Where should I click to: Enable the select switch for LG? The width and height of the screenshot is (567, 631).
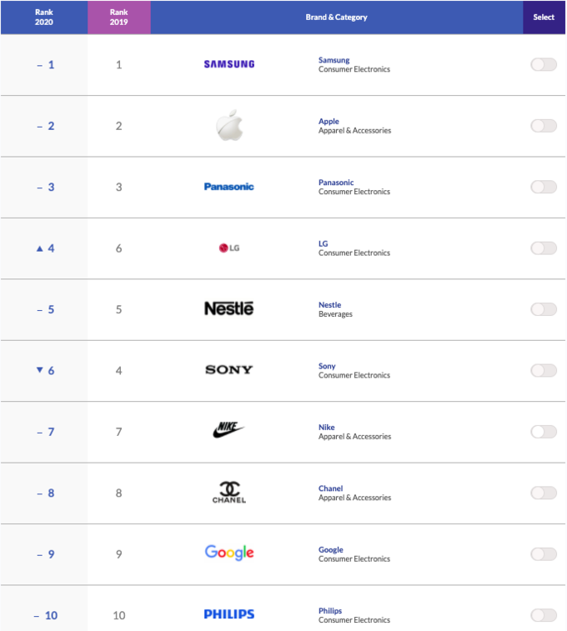coord(544,248)
